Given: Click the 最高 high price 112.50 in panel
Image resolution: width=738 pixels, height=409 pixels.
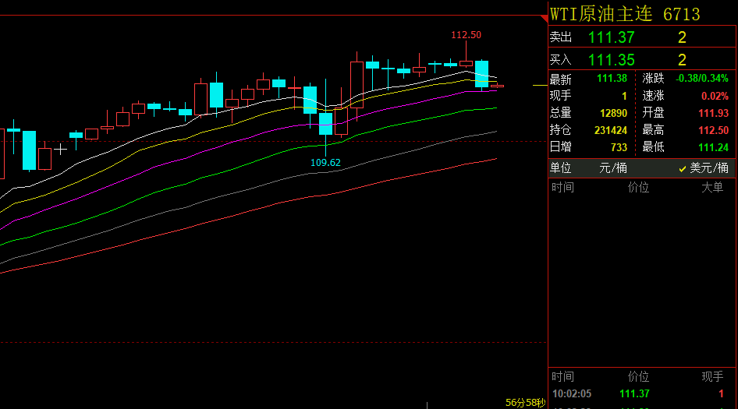Looking at the screenshot, I should (714, 130).
